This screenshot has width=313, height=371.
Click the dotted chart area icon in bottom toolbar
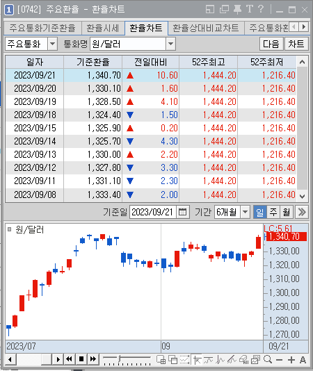185,360
